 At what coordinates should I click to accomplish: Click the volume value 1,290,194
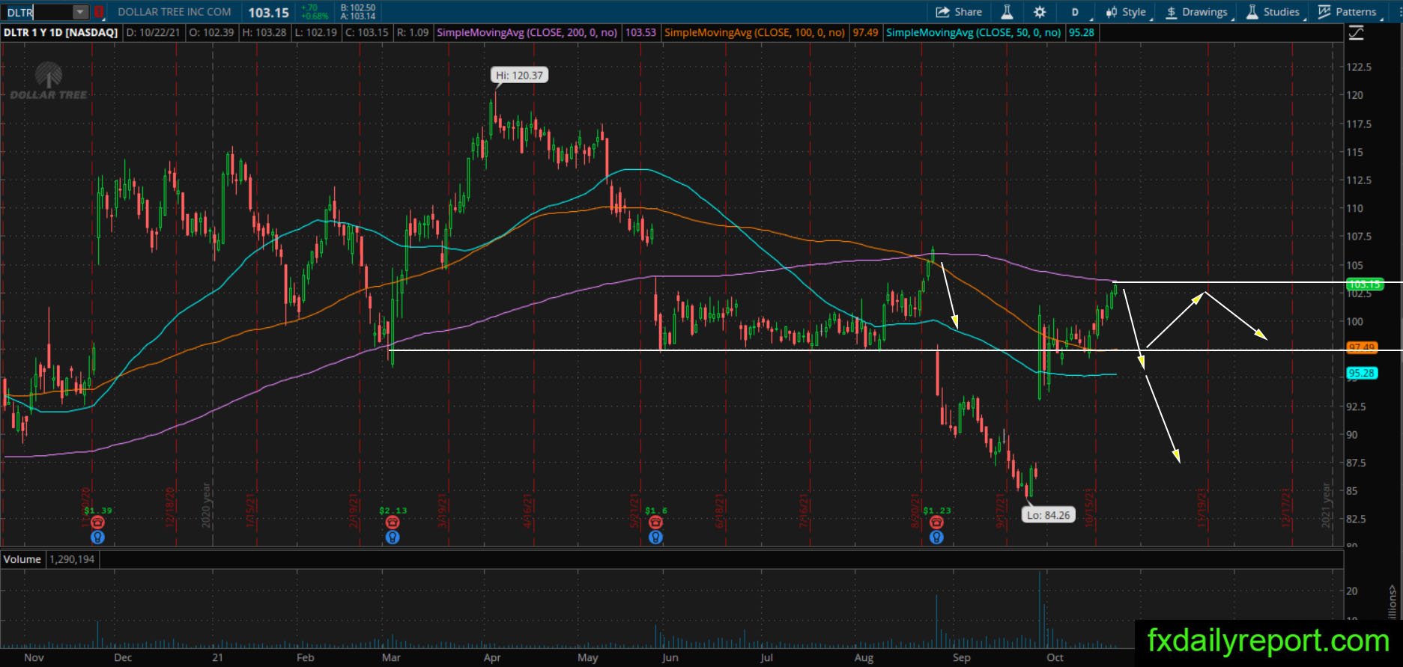pos(73,559)
